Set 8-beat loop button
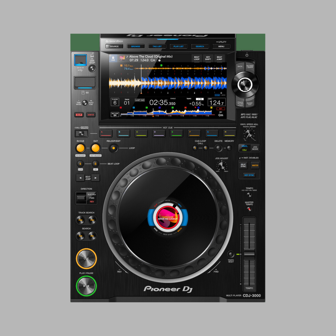The width and height of the screenshot is (336, 336). (x=95, y=164)
